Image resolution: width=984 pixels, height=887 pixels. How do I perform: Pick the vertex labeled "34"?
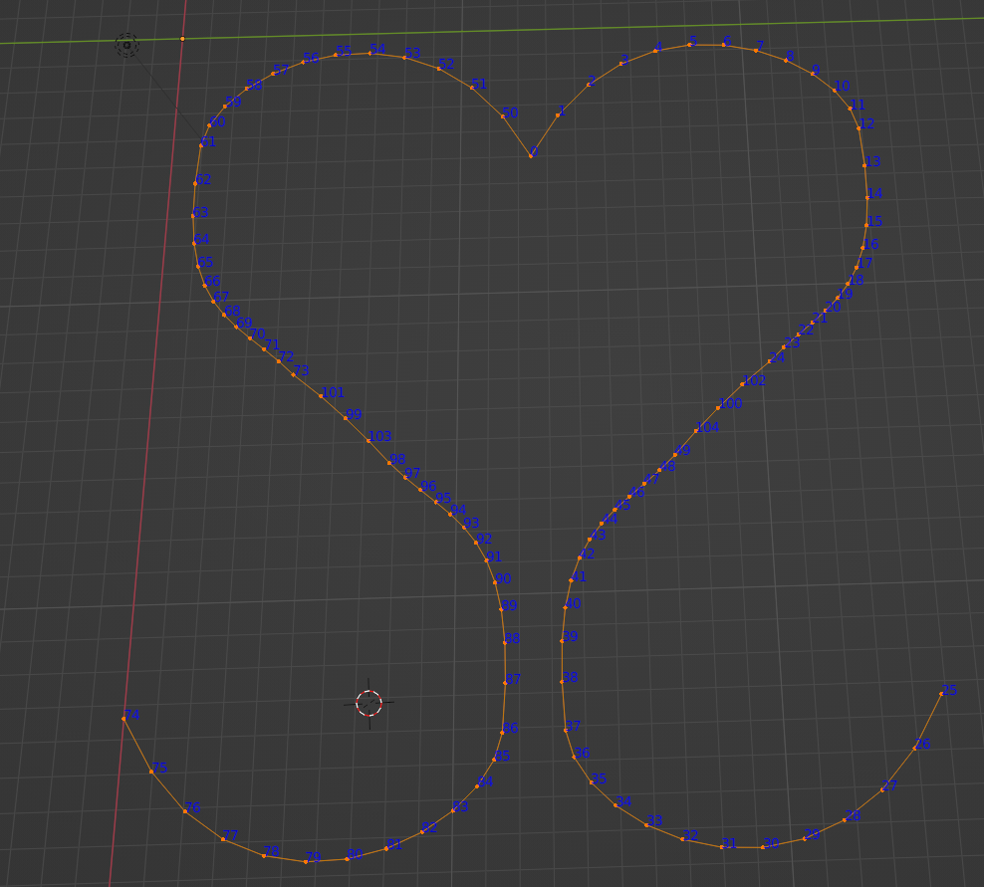coord(615,805)
